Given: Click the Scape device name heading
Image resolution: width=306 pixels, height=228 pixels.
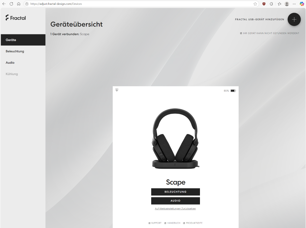Looking at the screenshot, I should [176, 182].
